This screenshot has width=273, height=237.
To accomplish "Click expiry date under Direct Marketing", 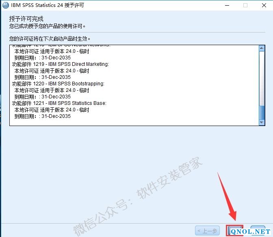I will point(43,77).
